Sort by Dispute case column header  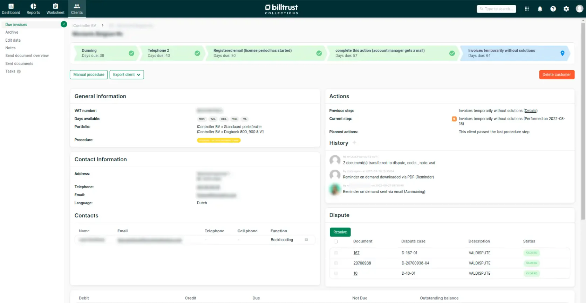pos(413,241)
